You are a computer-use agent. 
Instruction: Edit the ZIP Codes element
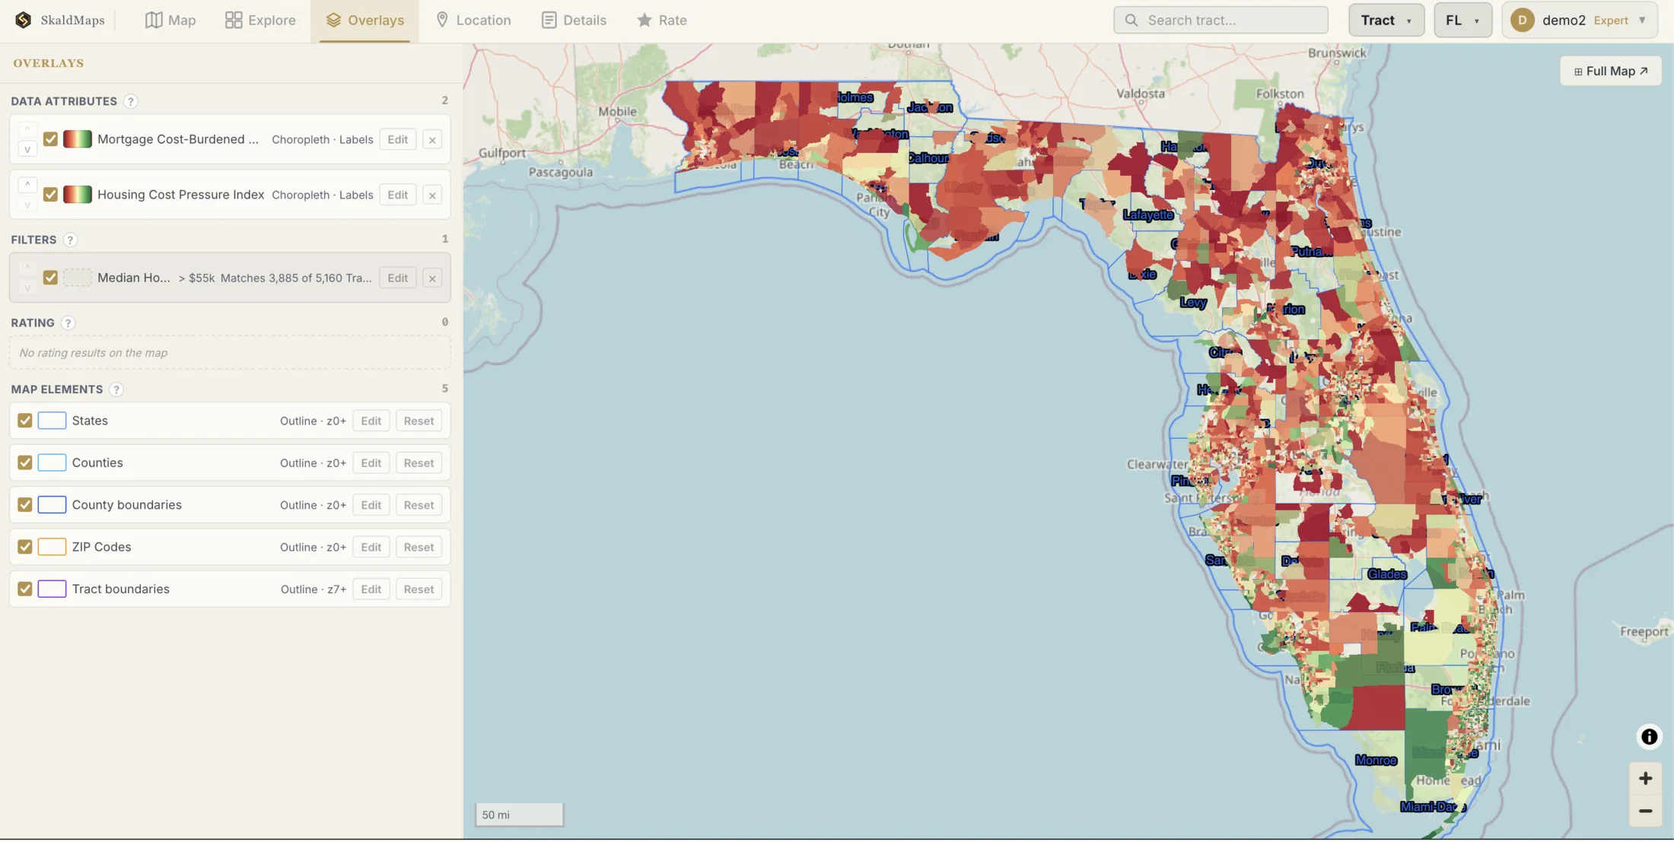(371, 547)
